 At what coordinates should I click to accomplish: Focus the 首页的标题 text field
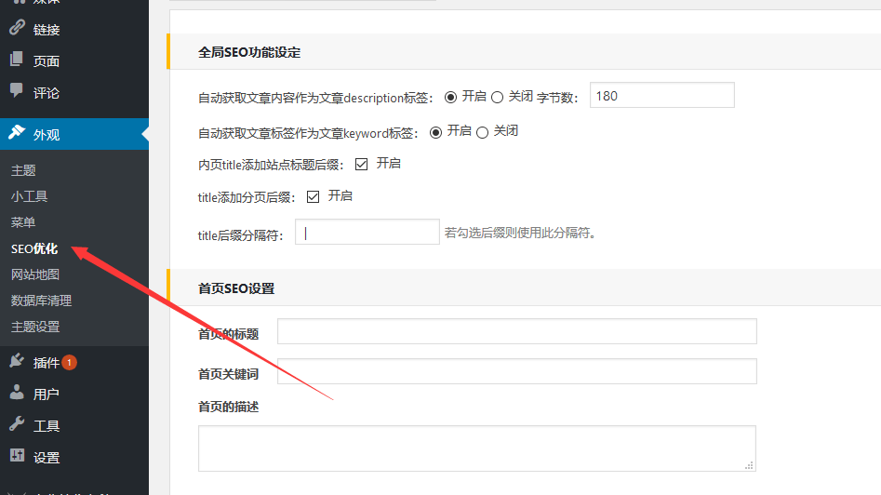coord(516,332)
